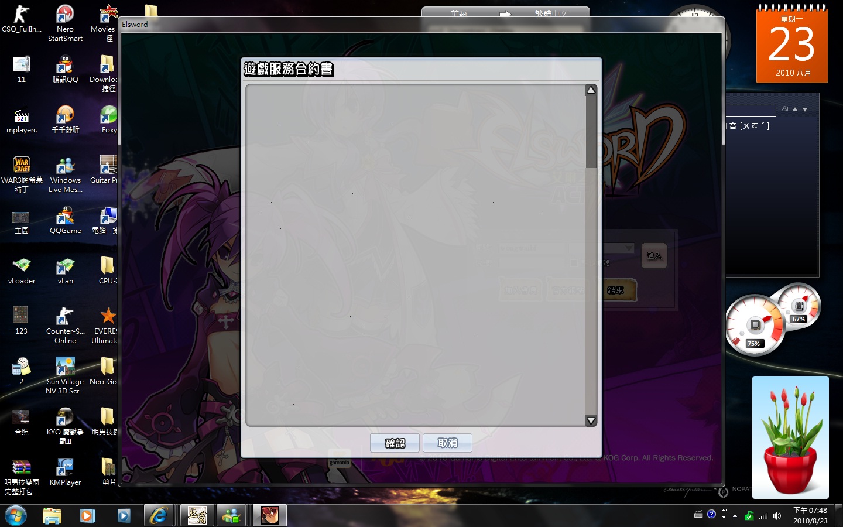Select KYO 魔獸爭霸III desktop shortcut
This screenshot has width=843, height=527.
coord(65,426)
